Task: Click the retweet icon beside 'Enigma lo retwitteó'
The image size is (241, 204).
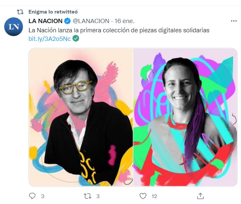Action: [20, 12]
